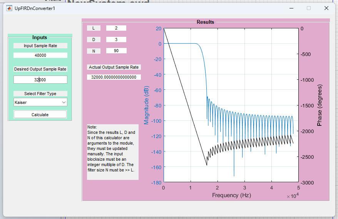Focus the desired output sample rate field showing 32000
The width and height of the screenshot is (338, 219).
(x=40, y=79)
